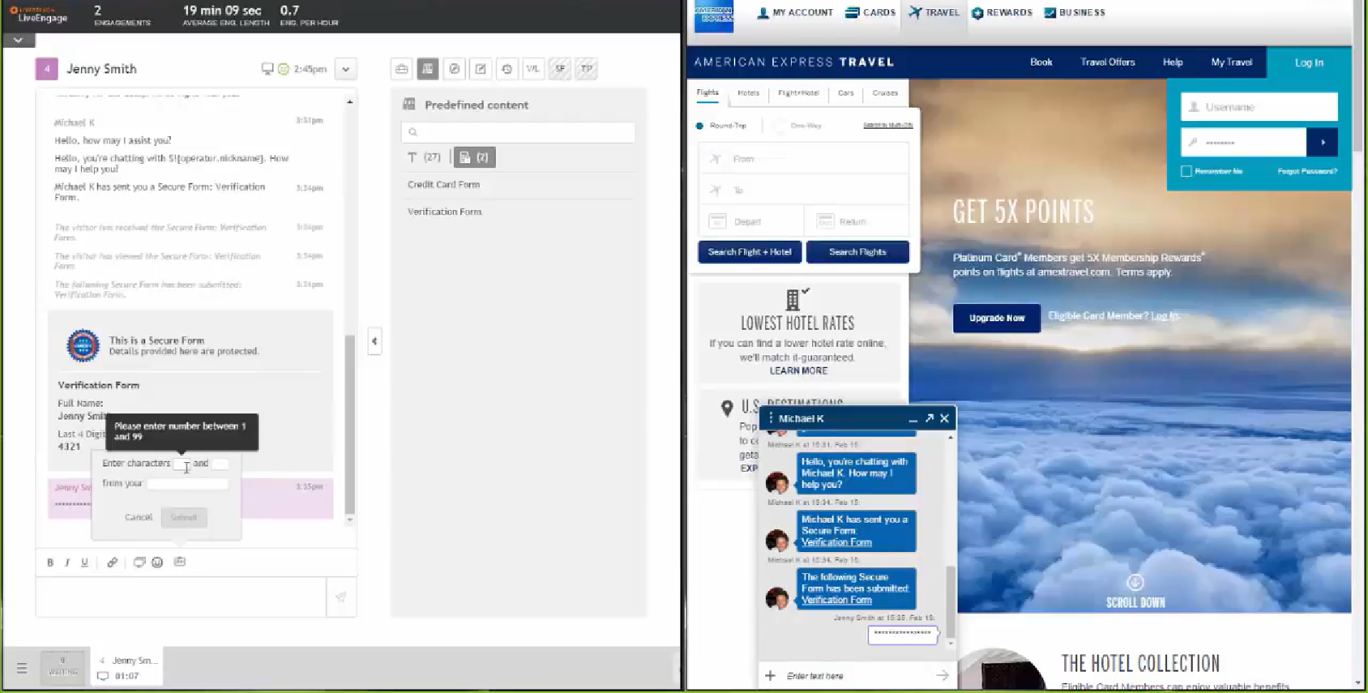Select the Credit Card Form entry
Image resolution: width=1368 pixels, height=693 pixels.
click(443, 184)
